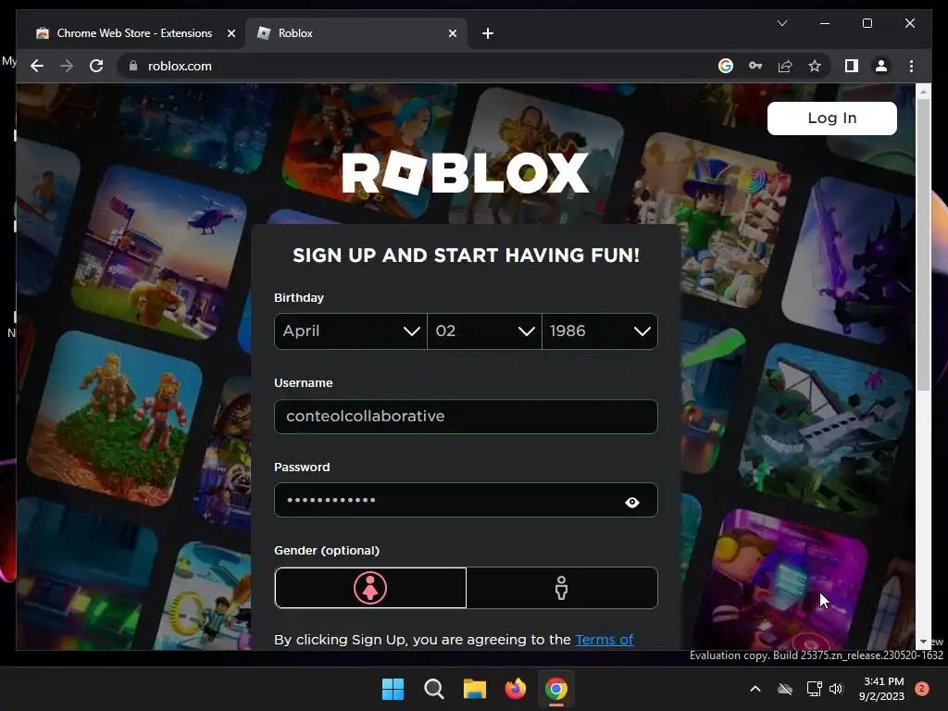Viewport: 948px width, 711px height.
Task: Open taskbar Search
Action: pyautogui.click(x=433, y=689)
